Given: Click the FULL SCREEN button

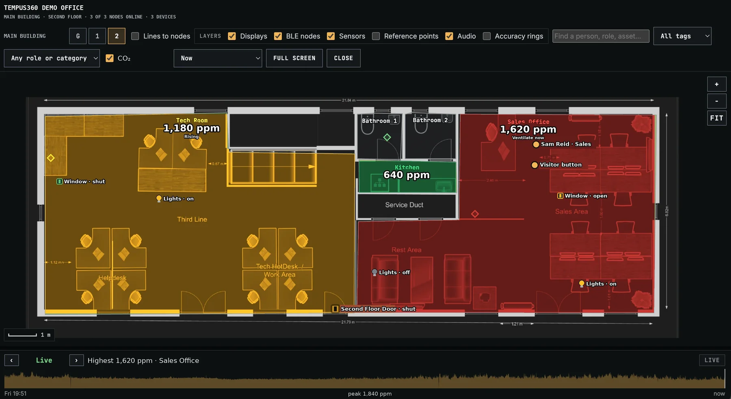Looking at the screenshot, I should (x=294, y=58).
